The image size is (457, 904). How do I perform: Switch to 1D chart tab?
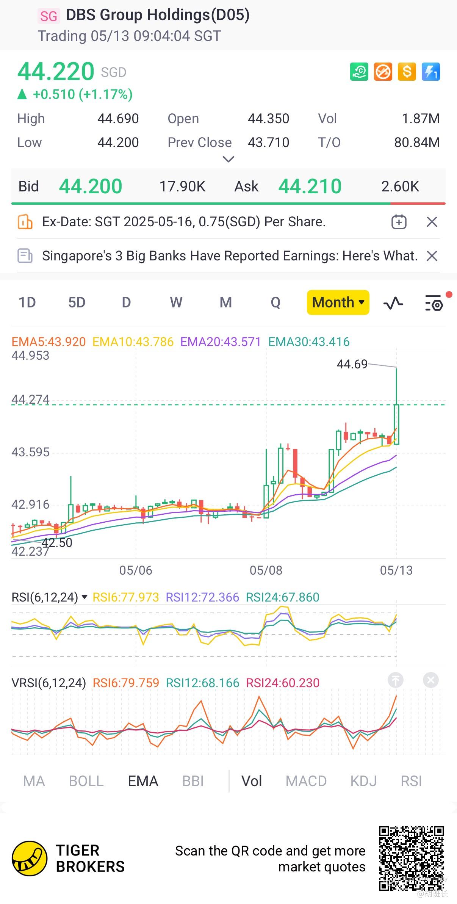(27, 302)
